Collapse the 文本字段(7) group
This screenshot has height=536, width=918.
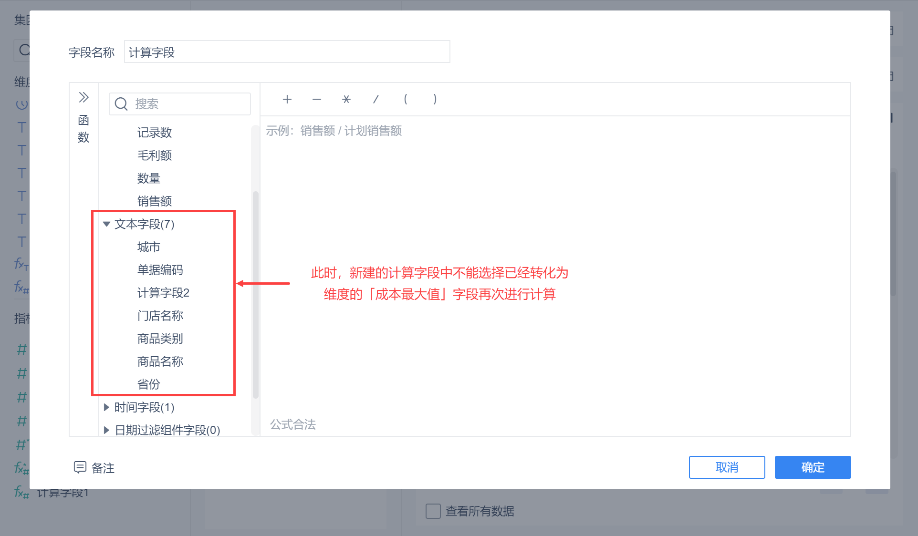click(x=106, y=224)
